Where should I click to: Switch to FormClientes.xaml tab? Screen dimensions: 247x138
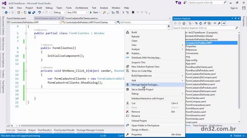coord(16,18)
